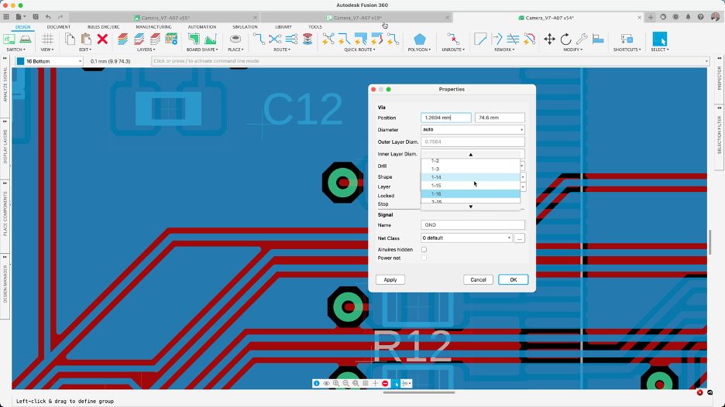Image resolution: width=725 pixels, height=407 pixels.
Task: Open the Net Class default dropdown
Action: coord(466,238)
